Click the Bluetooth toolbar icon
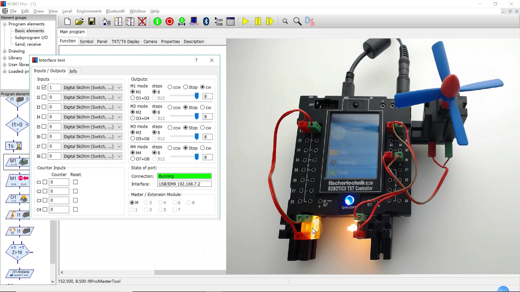The width and height of the screenshot is (520, 292). pyautogui.click(x=206, y=21)
